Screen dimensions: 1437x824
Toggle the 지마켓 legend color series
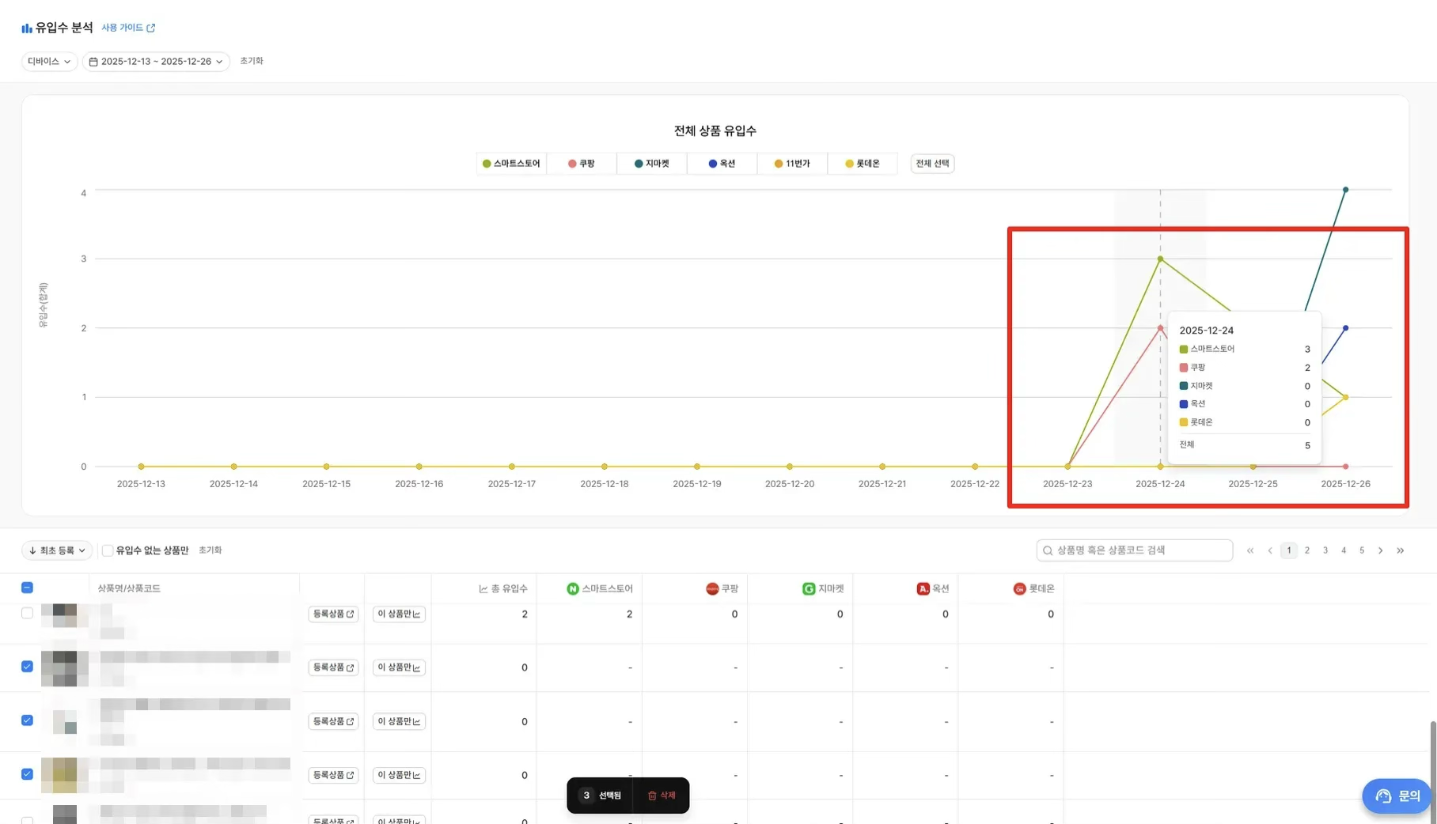point(652,164)
